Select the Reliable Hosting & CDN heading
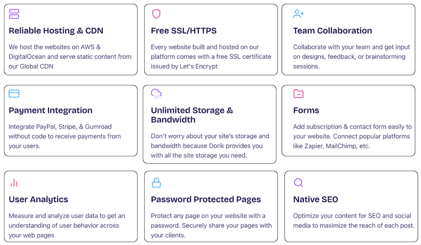421x245 pixels. click(x=56, y=31)
